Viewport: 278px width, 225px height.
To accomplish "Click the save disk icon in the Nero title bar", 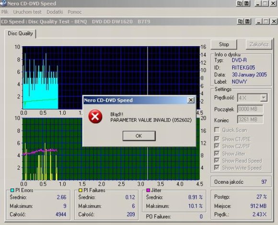I will point(247,3).
